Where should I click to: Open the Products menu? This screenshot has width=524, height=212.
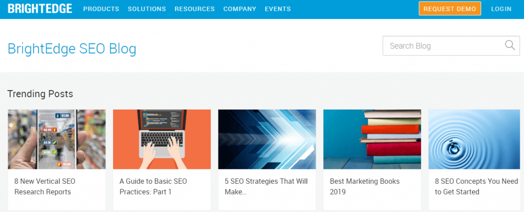click(101, 9)
